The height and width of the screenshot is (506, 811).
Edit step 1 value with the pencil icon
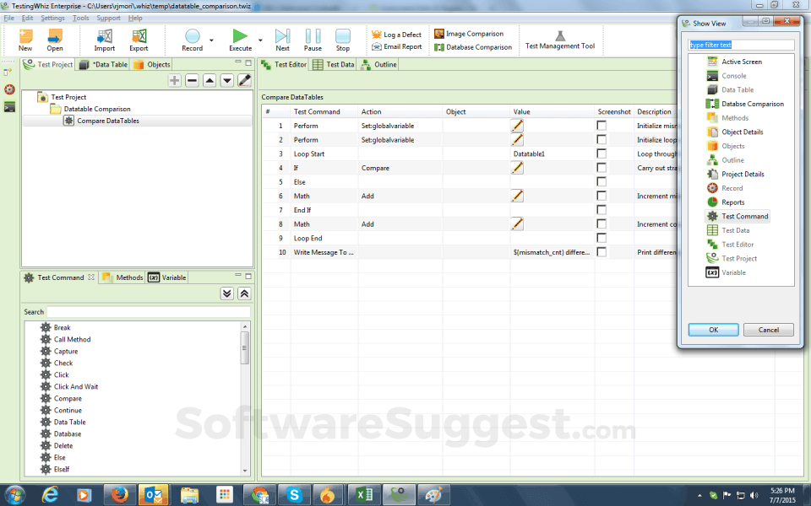click(517, 125)
